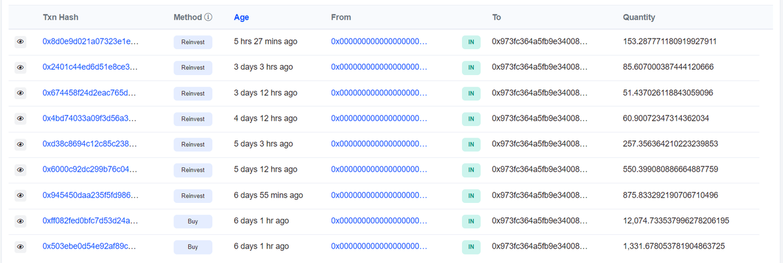Select the Txn Hash column header

(60, 18)
